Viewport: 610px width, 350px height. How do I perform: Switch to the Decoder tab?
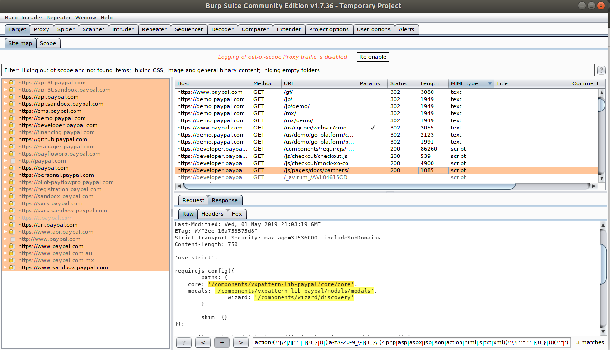pos(222,29)
